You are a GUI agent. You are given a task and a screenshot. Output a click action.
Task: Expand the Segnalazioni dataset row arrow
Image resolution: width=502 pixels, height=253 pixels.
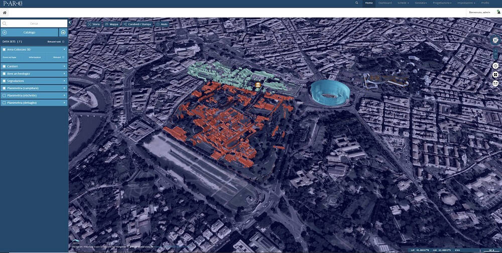pyautogui.click(x=65, y=81)
